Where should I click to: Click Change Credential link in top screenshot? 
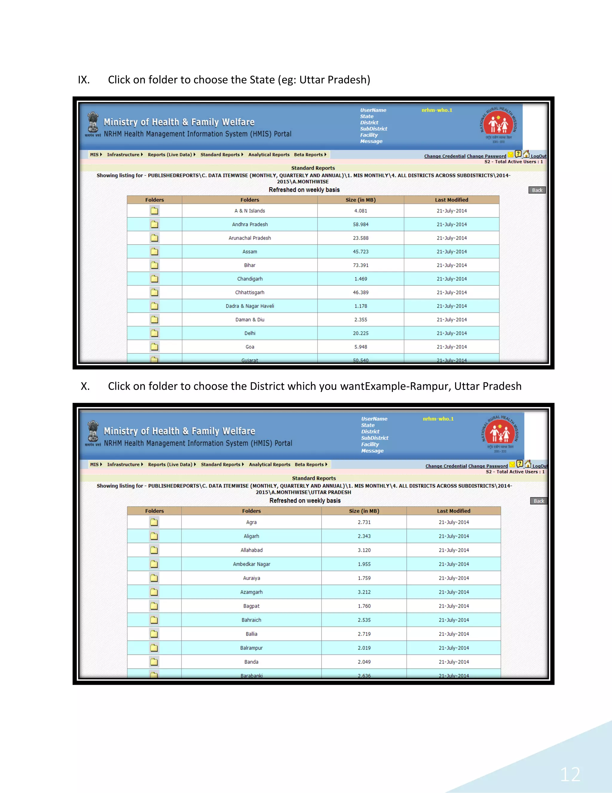point(444,156)
